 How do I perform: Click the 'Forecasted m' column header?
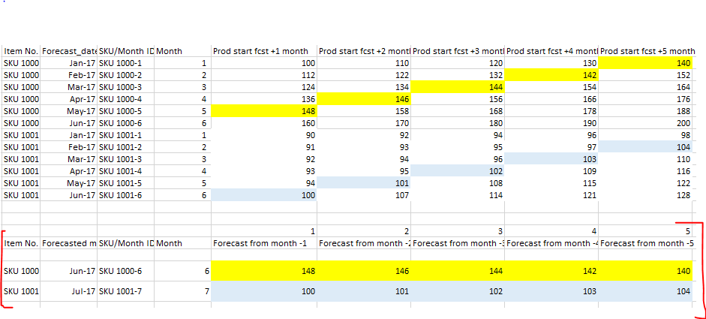pos(69,243)
